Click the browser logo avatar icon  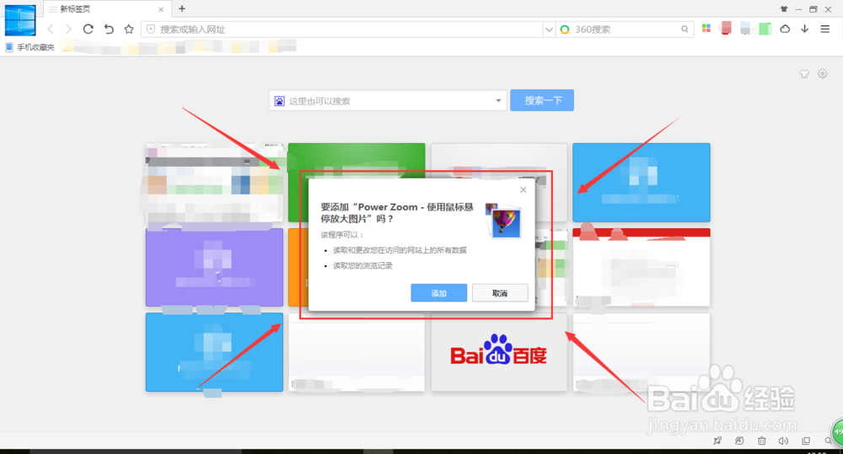pyautogui.click(x=20, y=20)
